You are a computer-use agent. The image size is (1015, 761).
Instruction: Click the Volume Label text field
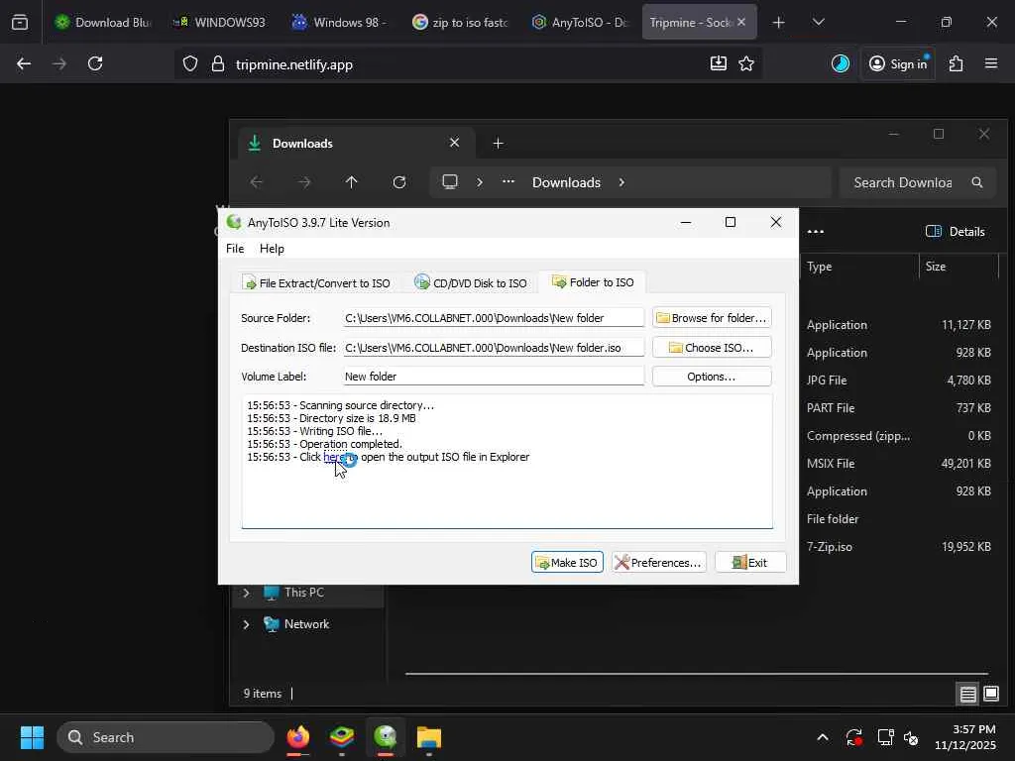pos(494,376)
